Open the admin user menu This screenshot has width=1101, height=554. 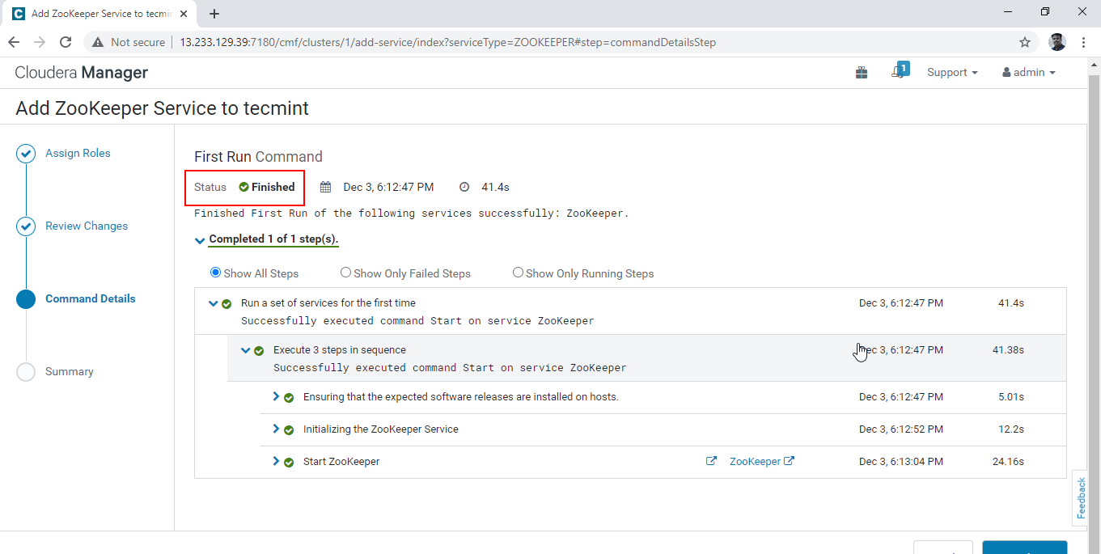1028,73
